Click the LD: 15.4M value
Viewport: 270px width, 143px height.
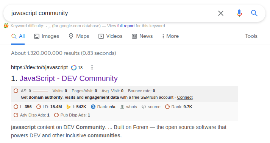[52, 107]
